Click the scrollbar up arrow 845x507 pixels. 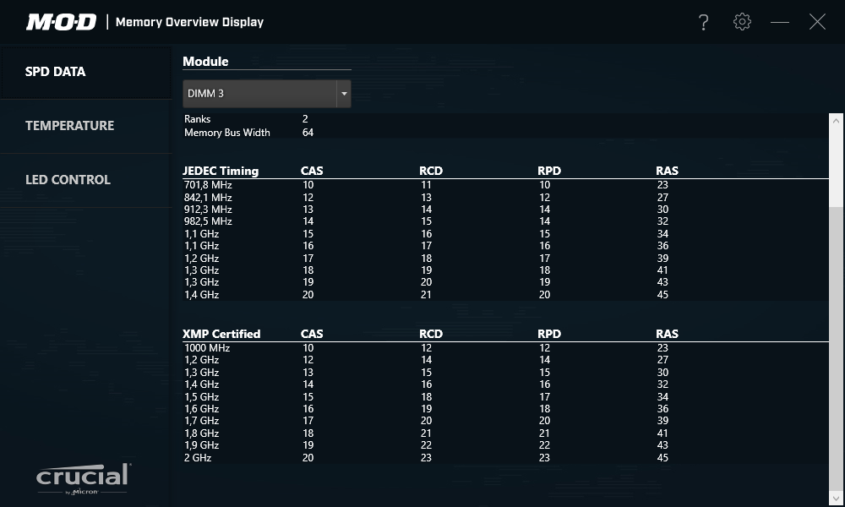[837, 119]
